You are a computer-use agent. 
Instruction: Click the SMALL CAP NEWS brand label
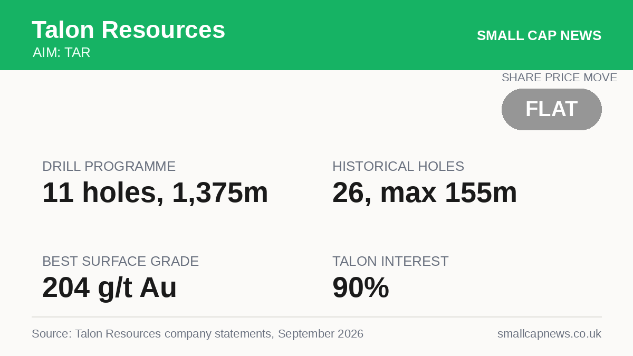click(x=539, y=35)
